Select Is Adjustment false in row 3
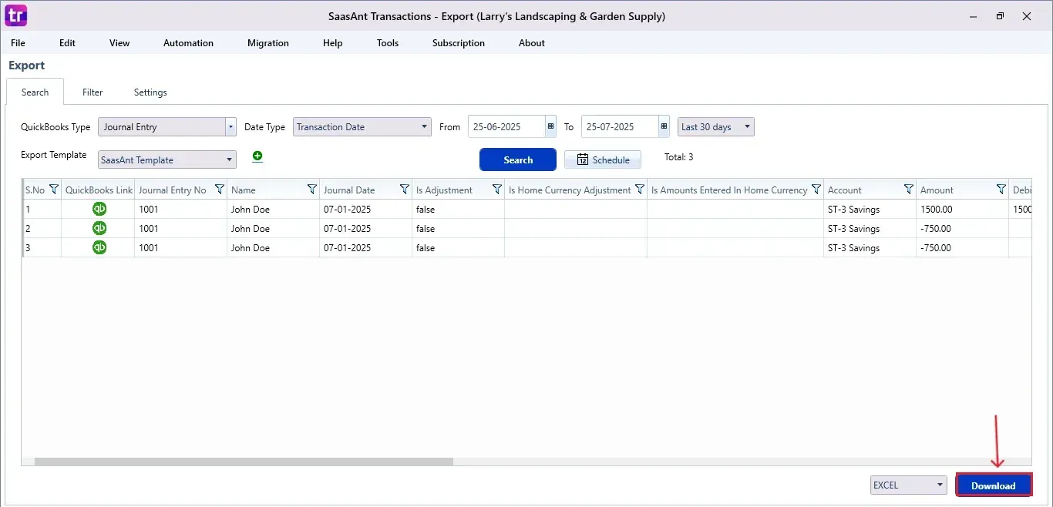 tap(459, 247)
